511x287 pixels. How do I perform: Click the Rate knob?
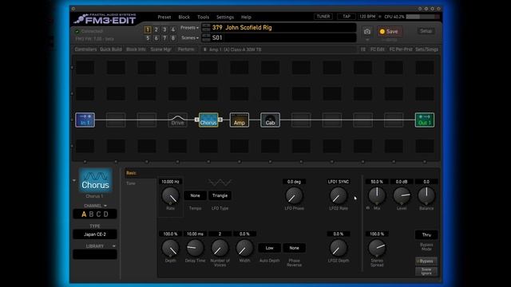170,195
